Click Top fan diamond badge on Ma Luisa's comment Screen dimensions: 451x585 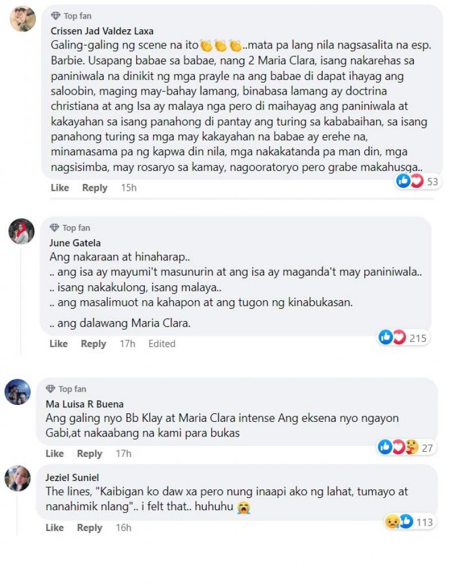tap(51, 389)
